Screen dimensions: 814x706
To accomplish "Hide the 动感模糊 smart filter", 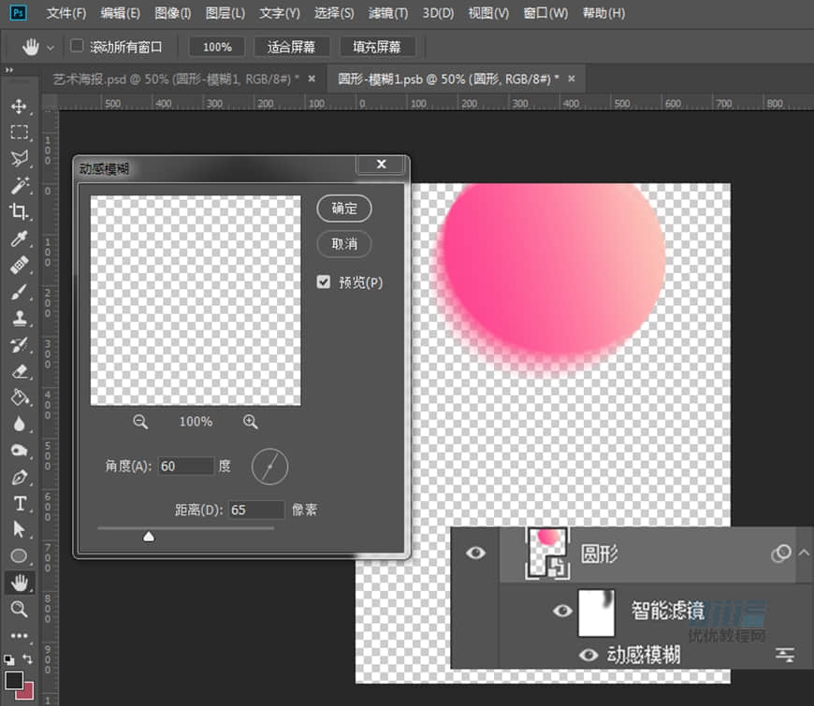I will tap(589, 655).
